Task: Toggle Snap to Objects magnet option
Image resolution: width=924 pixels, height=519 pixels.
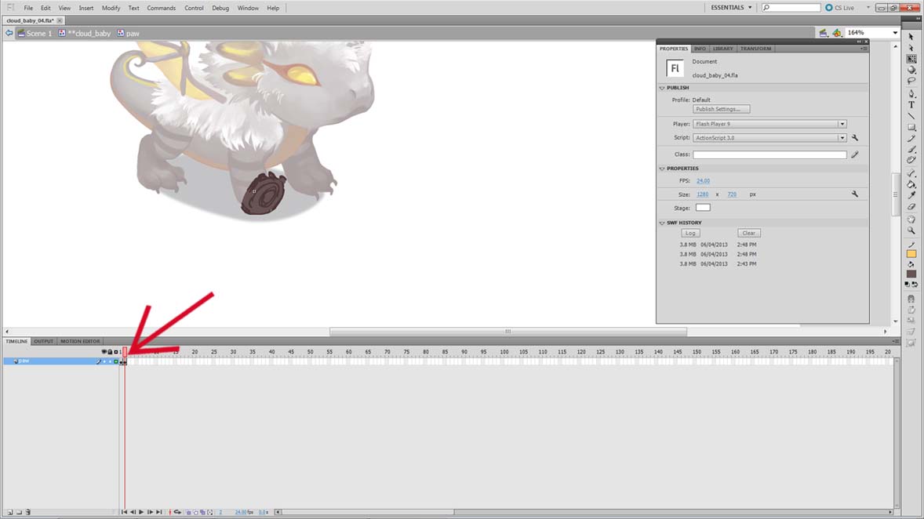Action: (911, 299)
